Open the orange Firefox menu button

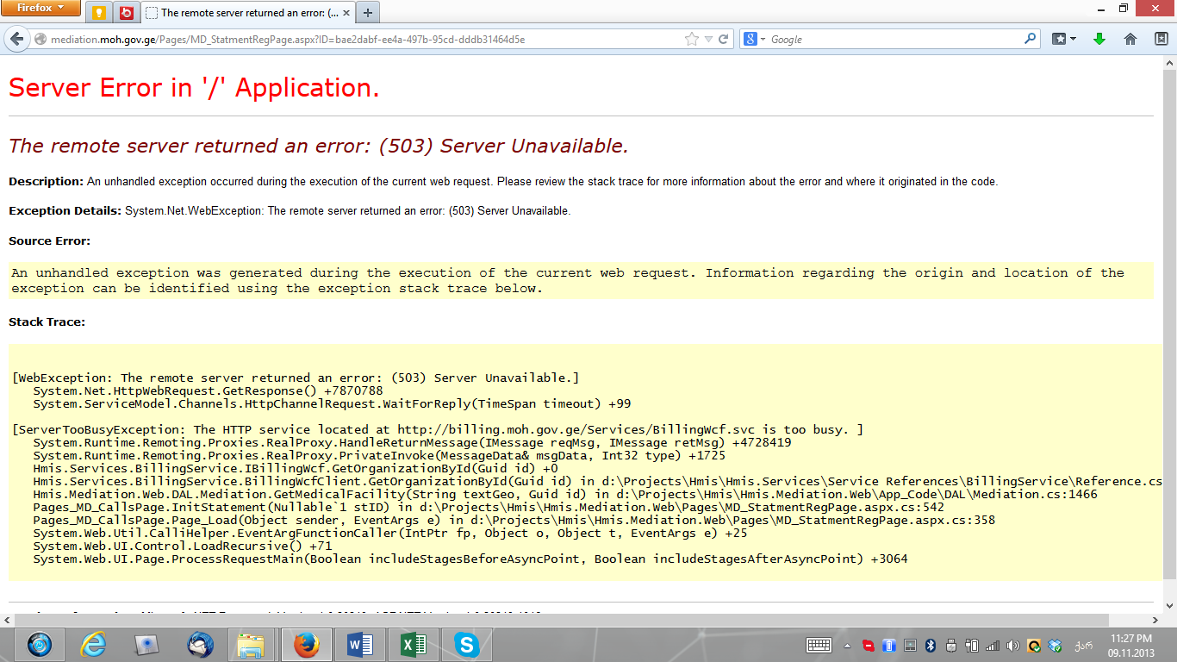[x=40, y=9]
